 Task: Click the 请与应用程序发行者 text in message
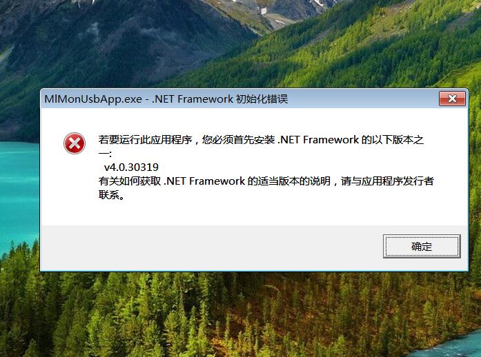pos(387,181)
